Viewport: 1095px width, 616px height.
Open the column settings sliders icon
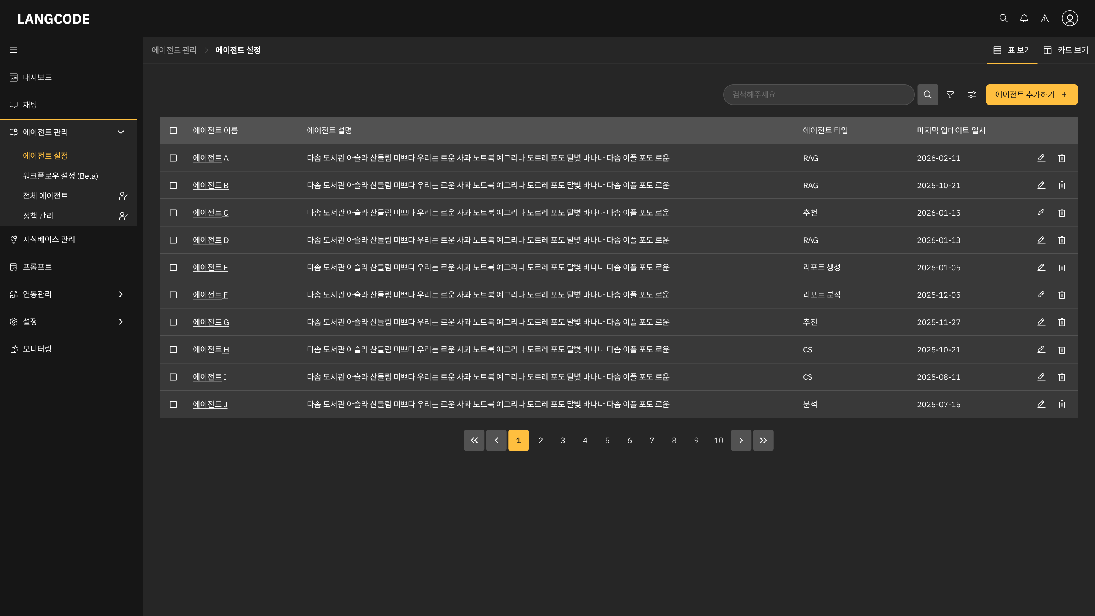click(x=972, y=94)
